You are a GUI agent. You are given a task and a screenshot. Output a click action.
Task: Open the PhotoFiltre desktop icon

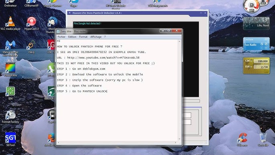(x=10, y=69)
